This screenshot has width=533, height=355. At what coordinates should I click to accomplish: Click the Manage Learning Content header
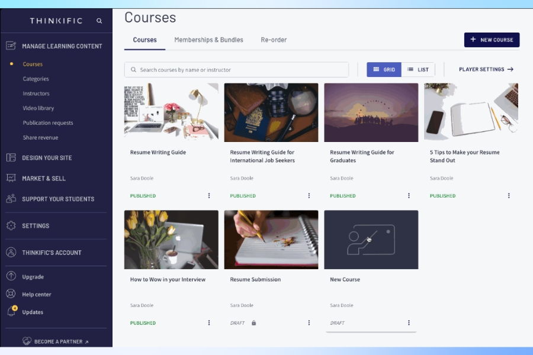tap(62, 46)
